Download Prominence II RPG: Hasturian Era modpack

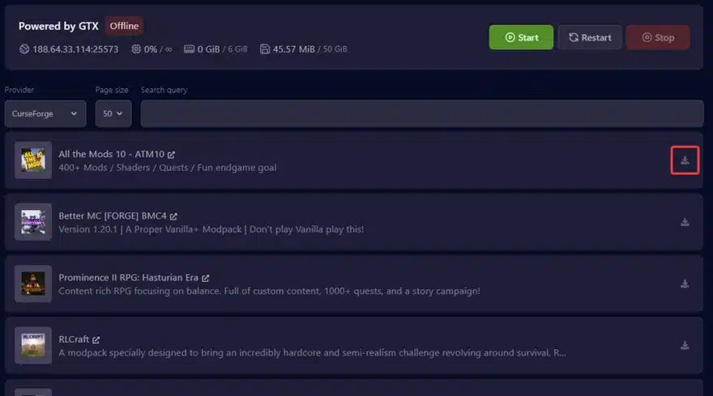tap(685, 283)
